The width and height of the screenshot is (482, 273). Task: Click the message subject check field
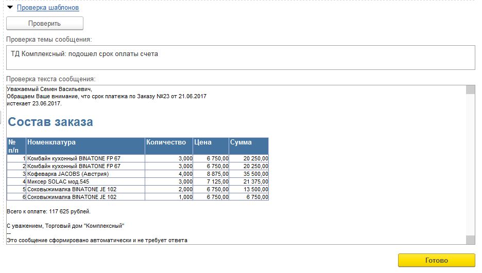coord(240,58)
